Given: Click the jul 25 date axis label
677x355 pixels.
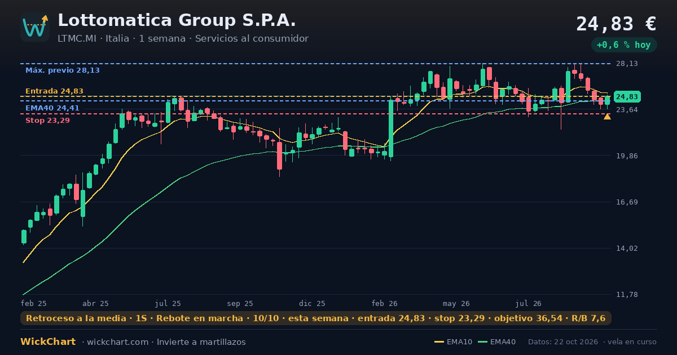Looking at the screenshot, I should click(x=168, y=304).
